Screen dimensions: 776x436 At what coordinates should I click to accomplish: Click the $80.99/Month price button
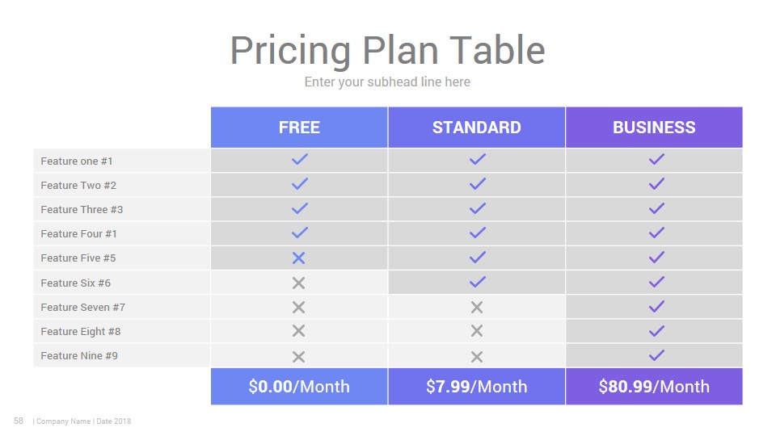click(654, 387)
